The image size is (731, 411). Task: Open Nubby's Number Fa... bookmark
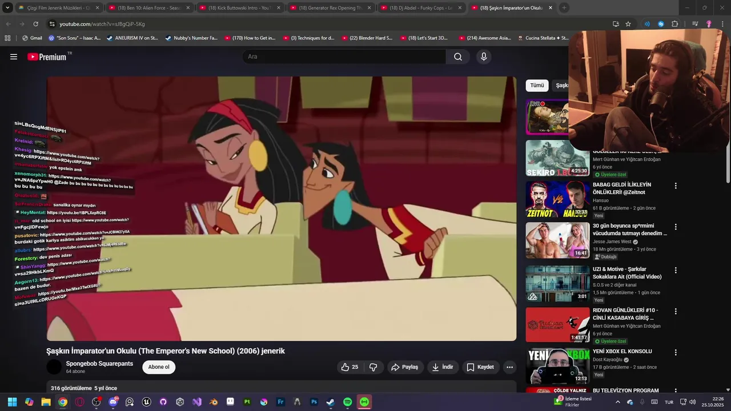coord(191,38)
